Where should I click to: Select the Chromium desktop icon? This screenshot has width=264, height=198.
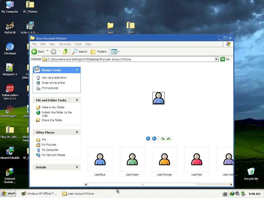[10, 49]
